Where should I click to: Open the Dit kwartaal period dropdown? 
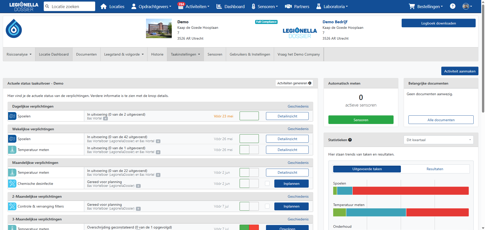click(438, 140)
